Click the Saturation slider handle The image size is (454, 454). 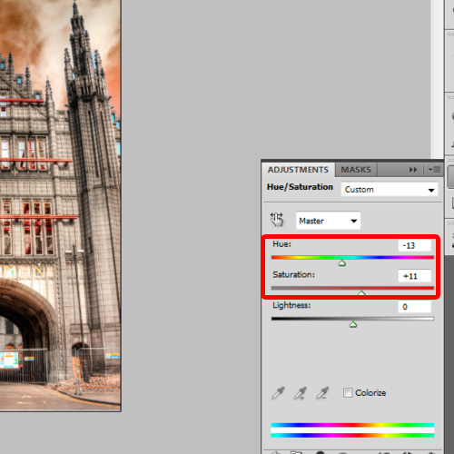[x=361, y=292]
